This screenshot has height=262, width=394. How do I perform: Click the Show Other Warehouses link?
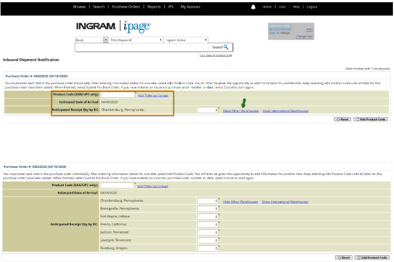tap(241, 111)
